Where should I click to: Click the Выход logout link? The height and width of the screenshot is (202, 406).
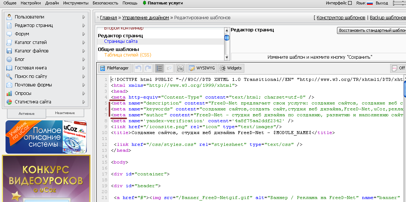tap(382, 3)
